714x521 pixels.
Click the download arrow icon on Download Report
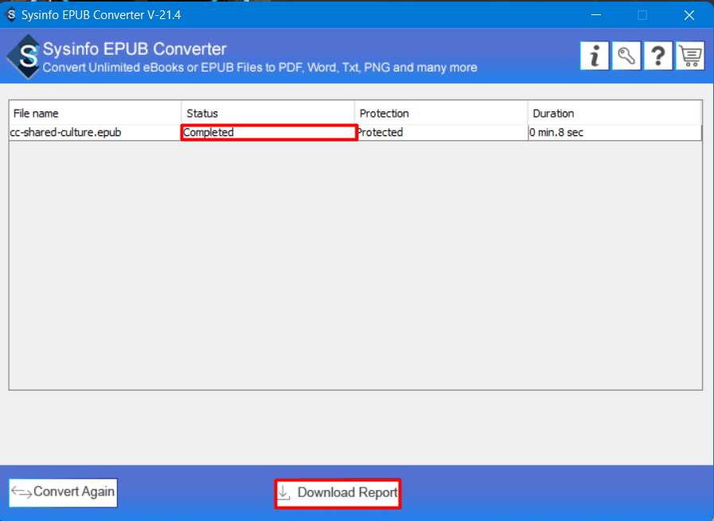coord(284,493)
